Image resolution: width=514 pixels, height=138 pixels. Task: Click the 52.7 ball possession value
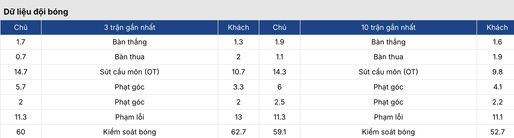point(497,132)
